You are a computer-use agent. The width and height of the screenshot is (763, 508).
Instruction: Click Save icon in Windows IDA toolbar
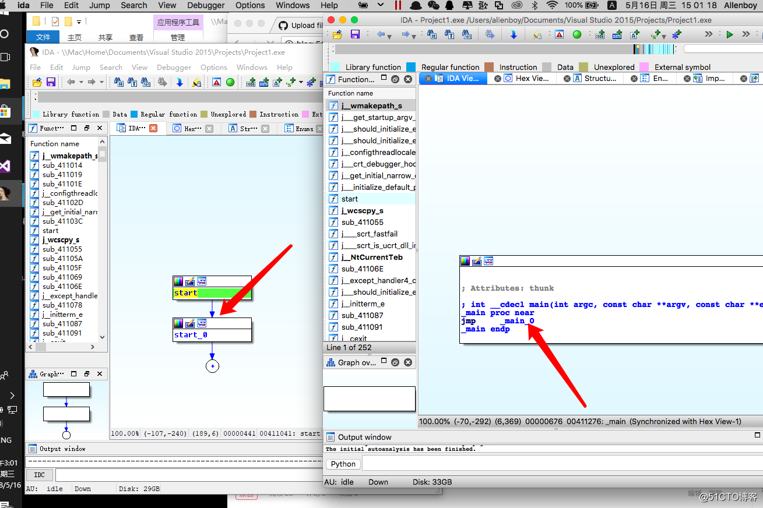point(51,82)
